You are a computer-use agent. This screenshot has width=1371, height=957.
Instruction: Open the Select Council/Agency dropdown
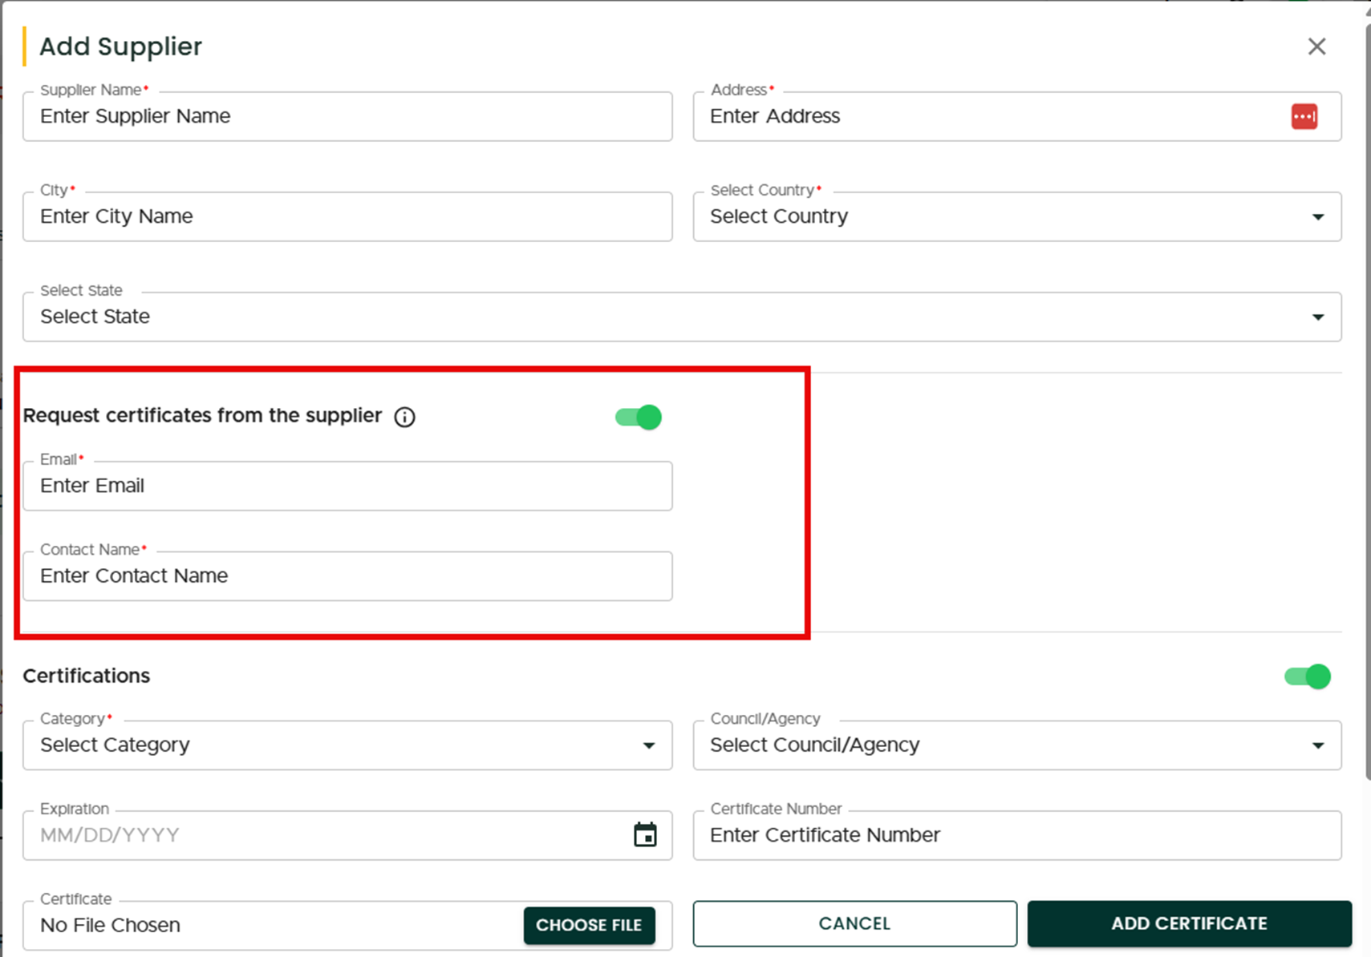click(1017, 745)
